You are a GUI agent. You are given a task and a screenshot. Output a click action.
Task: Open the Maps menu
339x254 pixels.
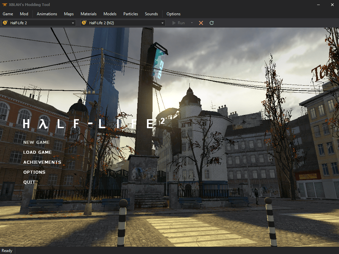click(69, 14)
